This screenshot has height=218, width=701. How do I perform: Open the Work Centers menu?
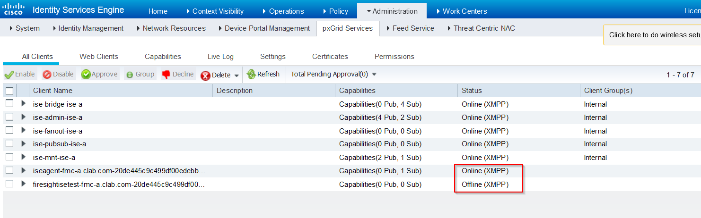click(462, 11)
